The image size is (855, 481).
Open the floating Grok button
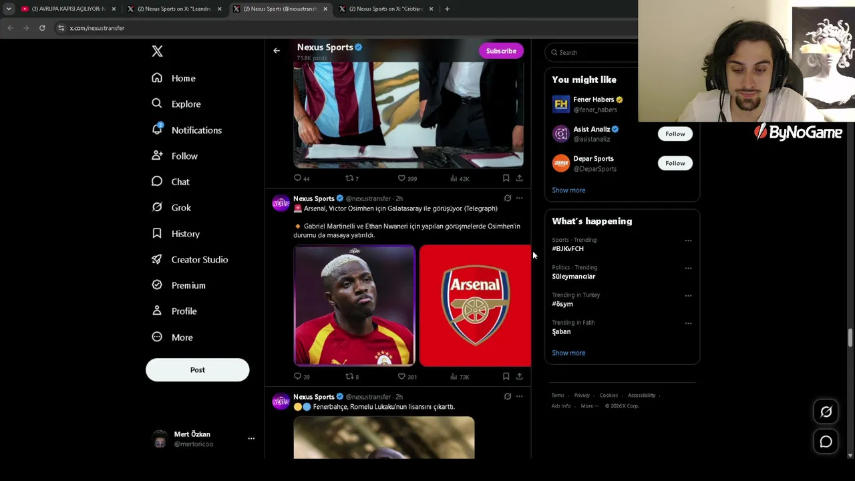pos(826,412)
